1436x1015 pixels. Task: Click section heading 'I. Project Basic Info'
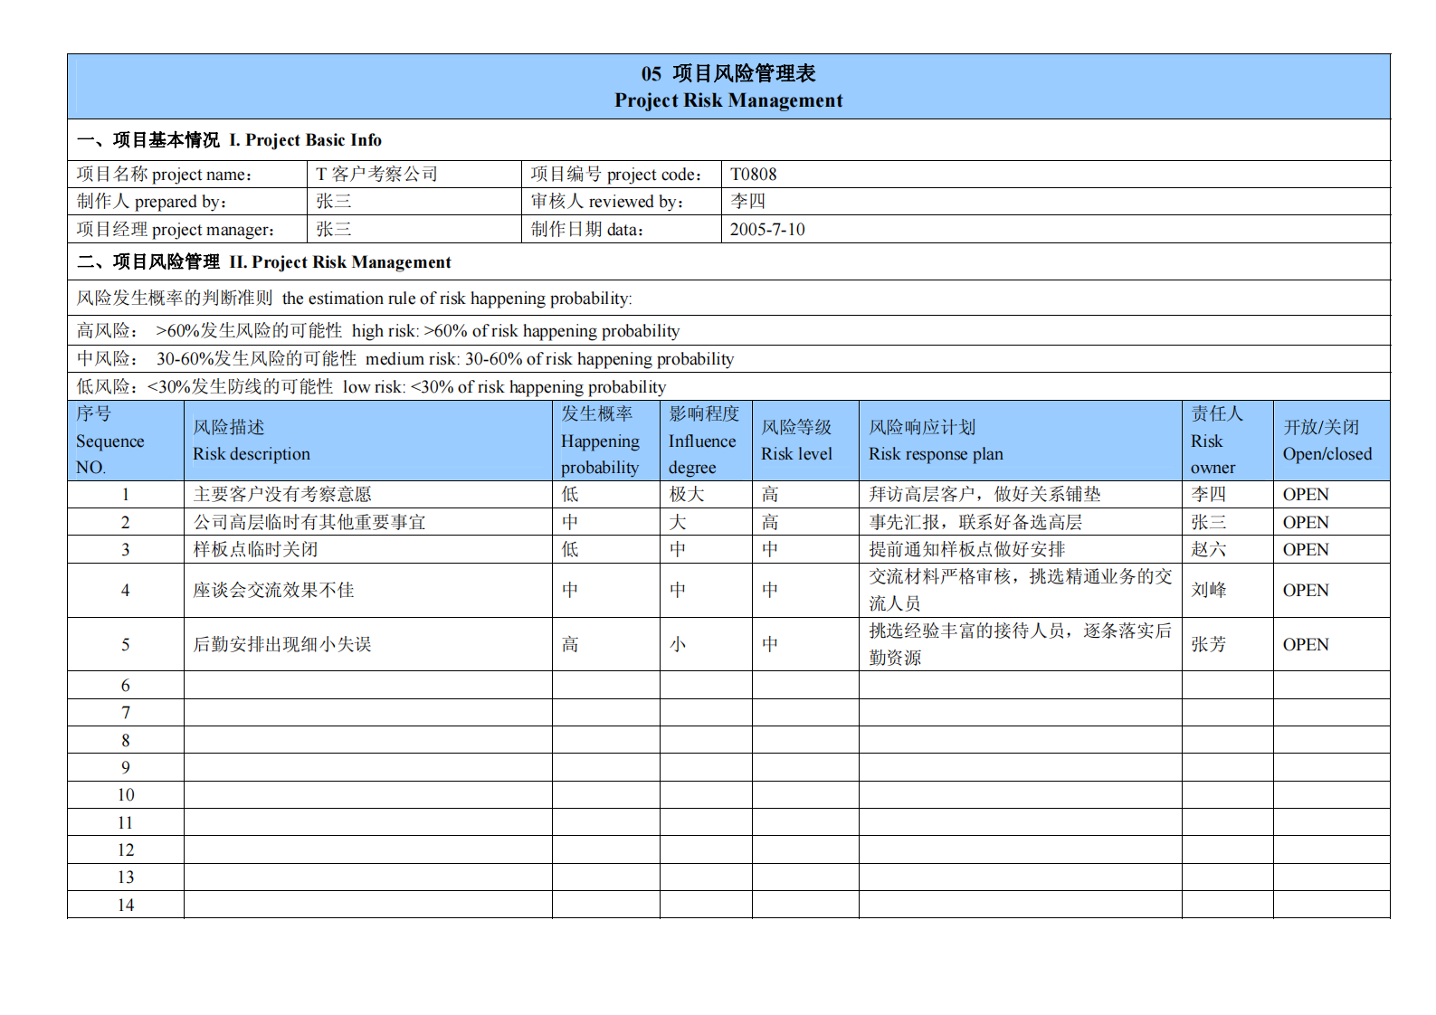click(x=305, y=140)
